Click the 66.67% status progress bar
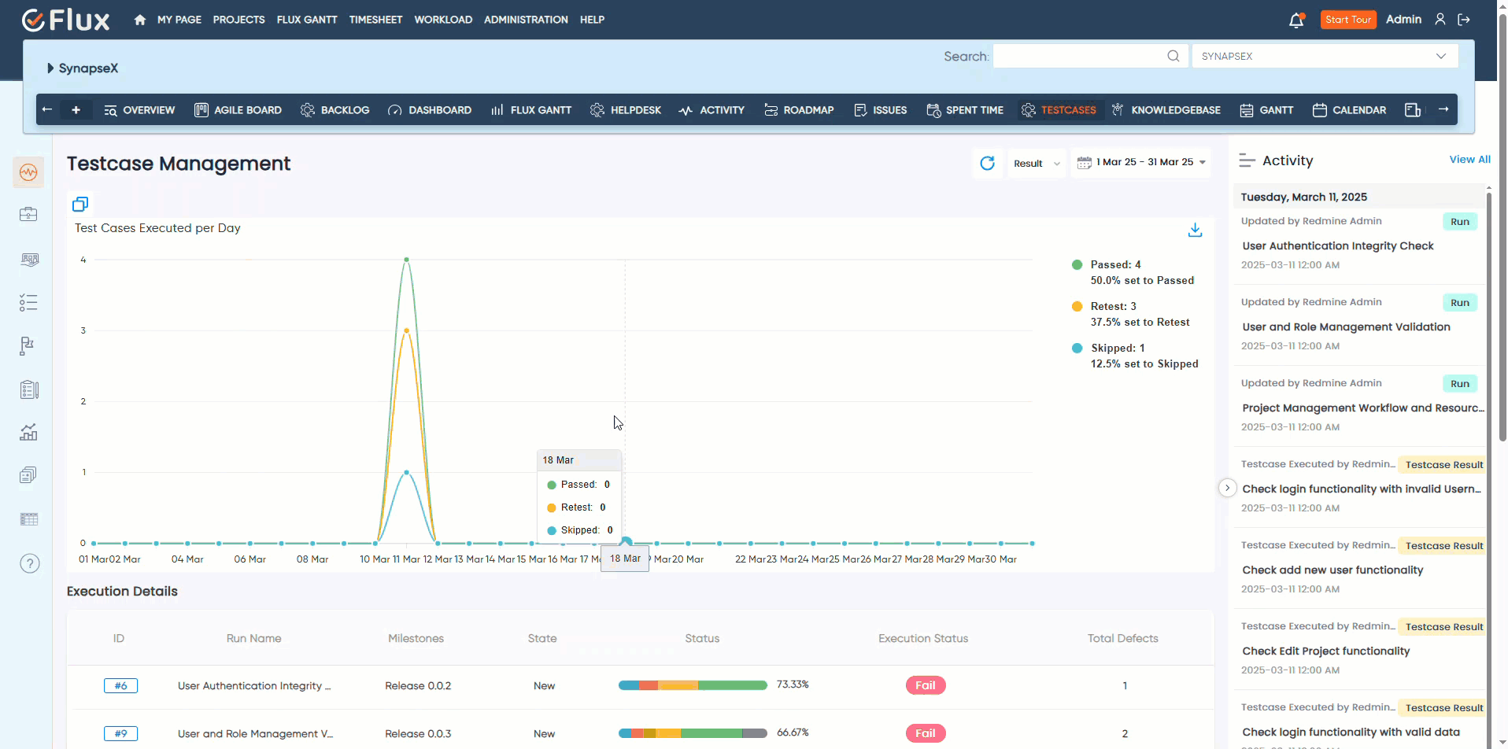 coord(693,733)
